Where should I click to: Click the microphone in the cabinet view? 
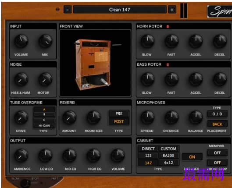105,82
